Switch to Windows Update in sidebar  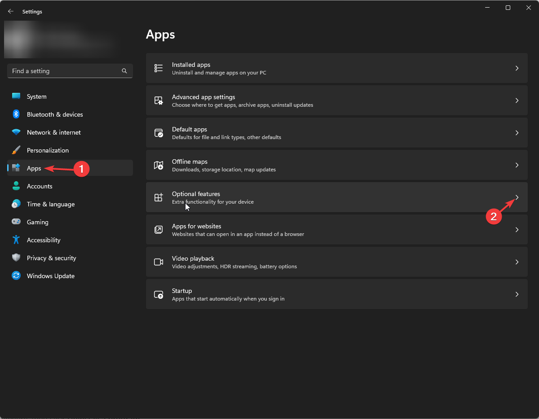[50, 276]
